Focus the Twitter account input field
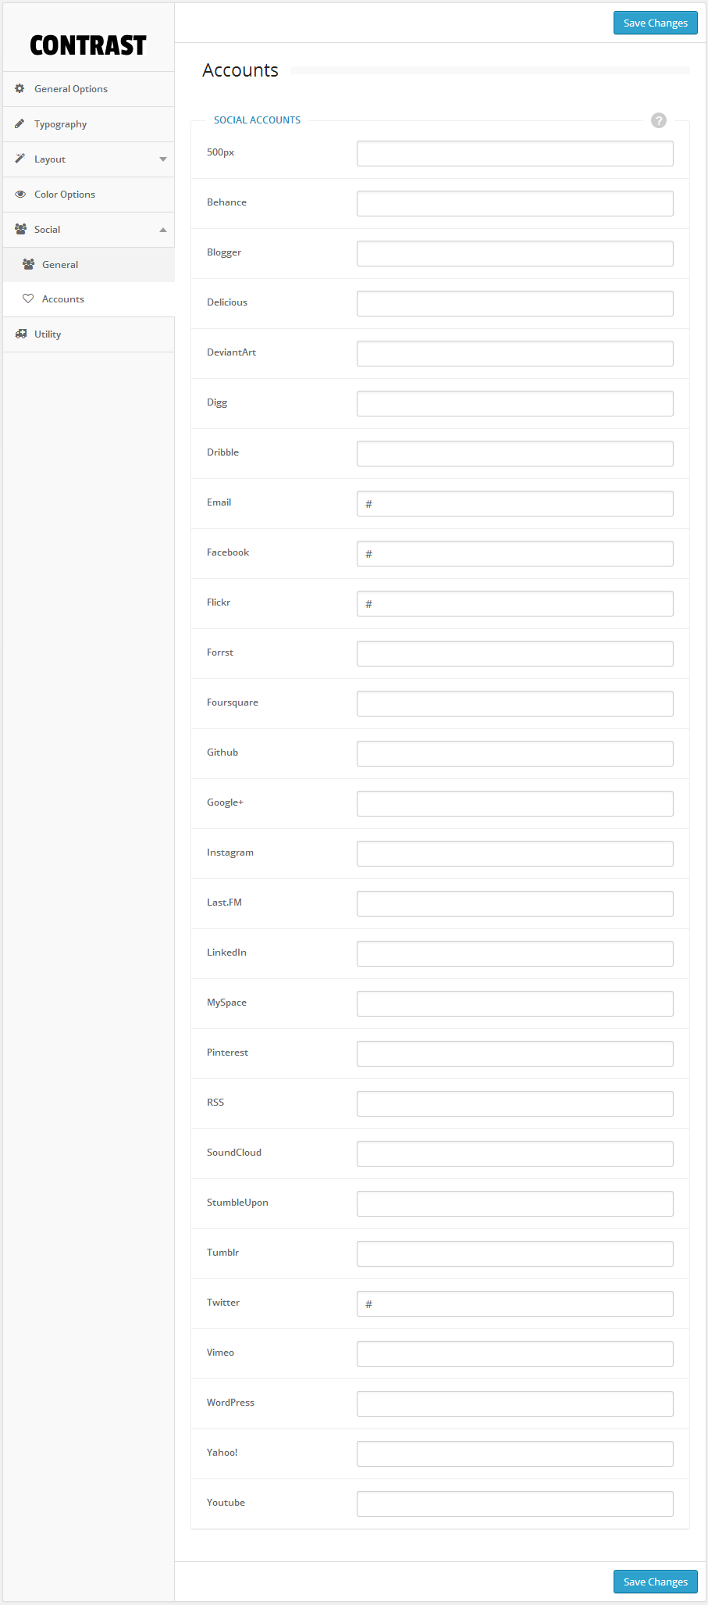This screenshot has height=1605, width=708. pyautogui.click(x=514, y=1304)
